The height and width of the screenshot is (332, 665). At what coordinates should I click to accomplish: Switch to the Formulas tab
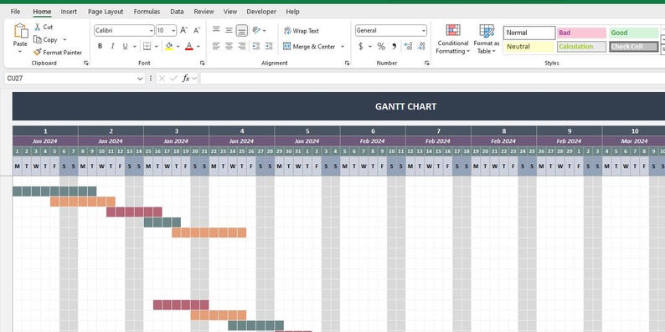pos(147,12)
